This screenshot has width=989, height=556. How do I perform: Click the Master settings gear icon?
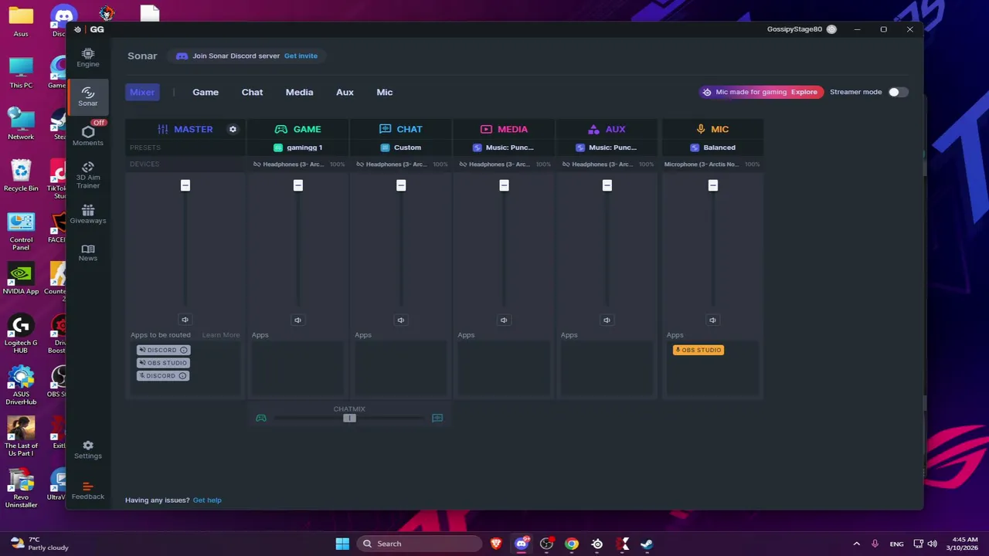click(x=233, y=129)
